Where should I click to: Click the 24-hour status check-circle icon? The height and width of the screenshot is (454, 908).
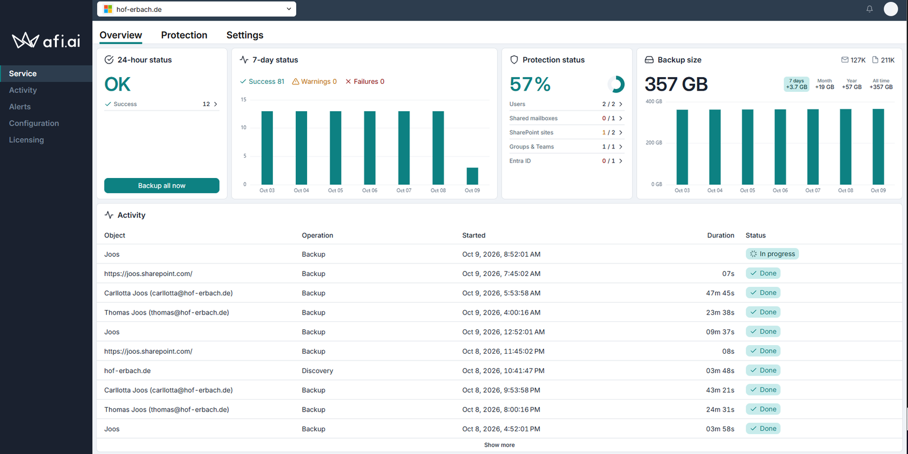[x=109, y=60]
